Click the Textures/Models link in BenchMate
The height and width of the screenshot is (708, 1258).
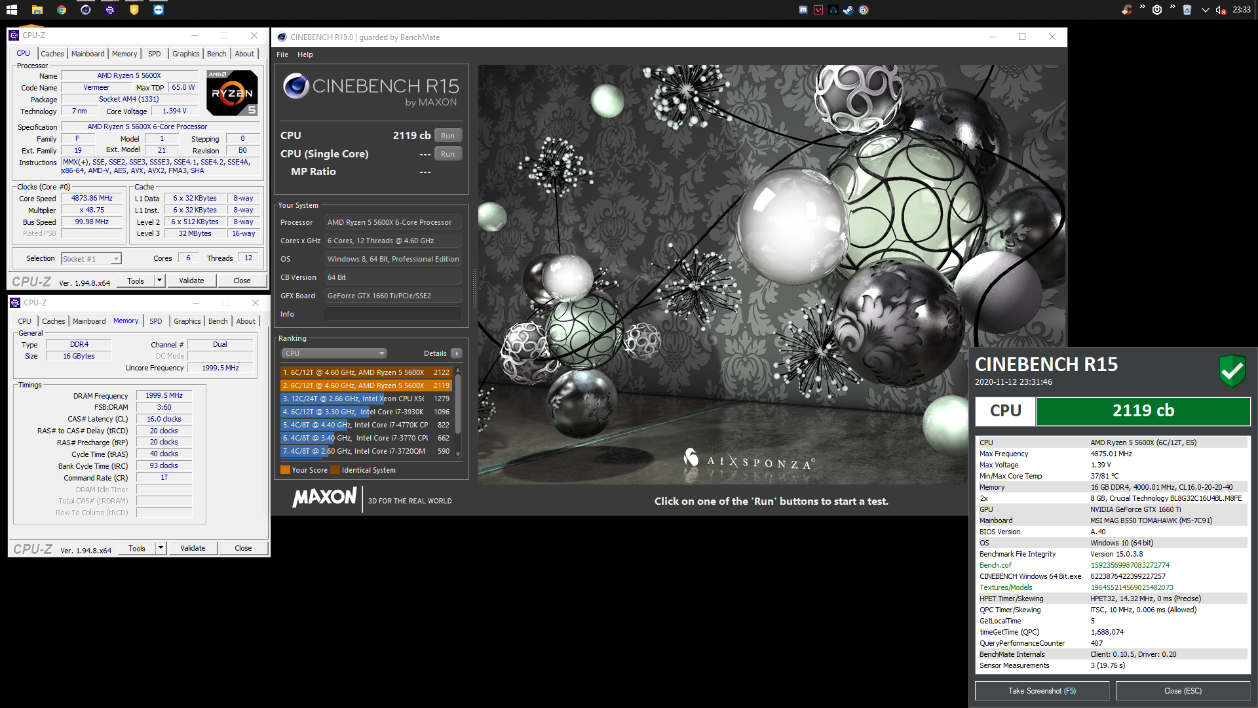click(1006, 587)
